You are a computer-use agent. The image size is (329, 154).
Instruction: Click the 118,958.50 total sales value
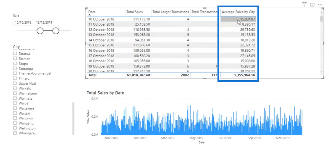(142, 30)
